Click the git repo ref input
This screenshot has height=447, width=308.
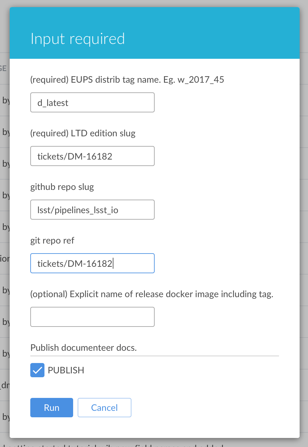(x=92, y=263)
